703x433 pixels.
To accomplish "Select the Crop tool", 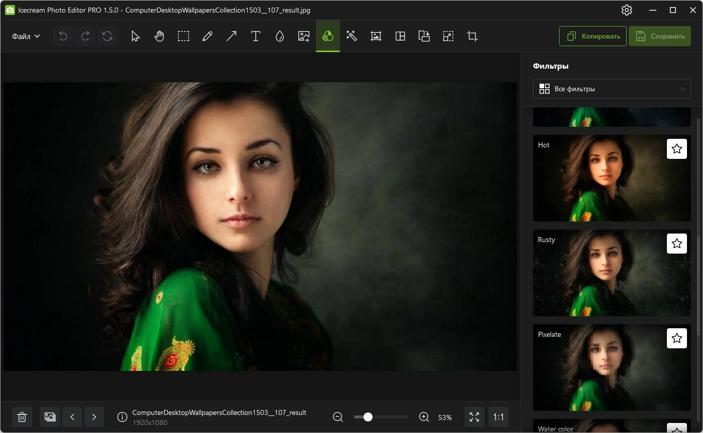I will pos(472,36).
